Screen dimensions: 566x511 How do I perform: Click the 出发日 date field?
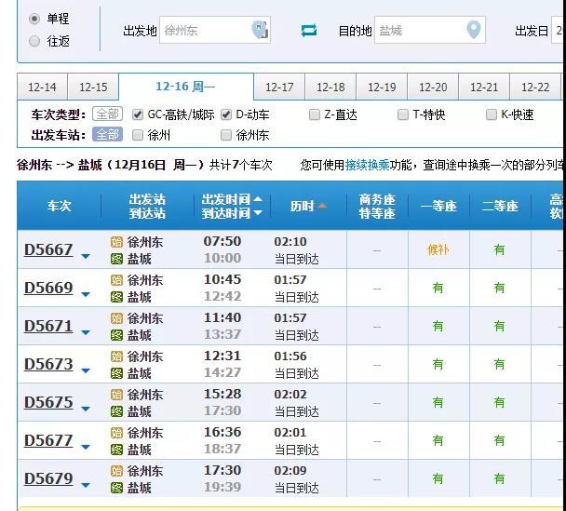558,30
